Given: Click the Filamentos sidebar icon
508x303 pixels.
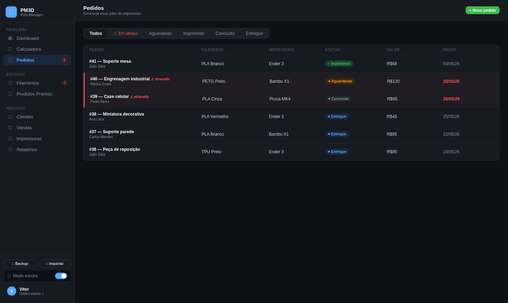Looking at the screenshot, I should tap(10, 83).
